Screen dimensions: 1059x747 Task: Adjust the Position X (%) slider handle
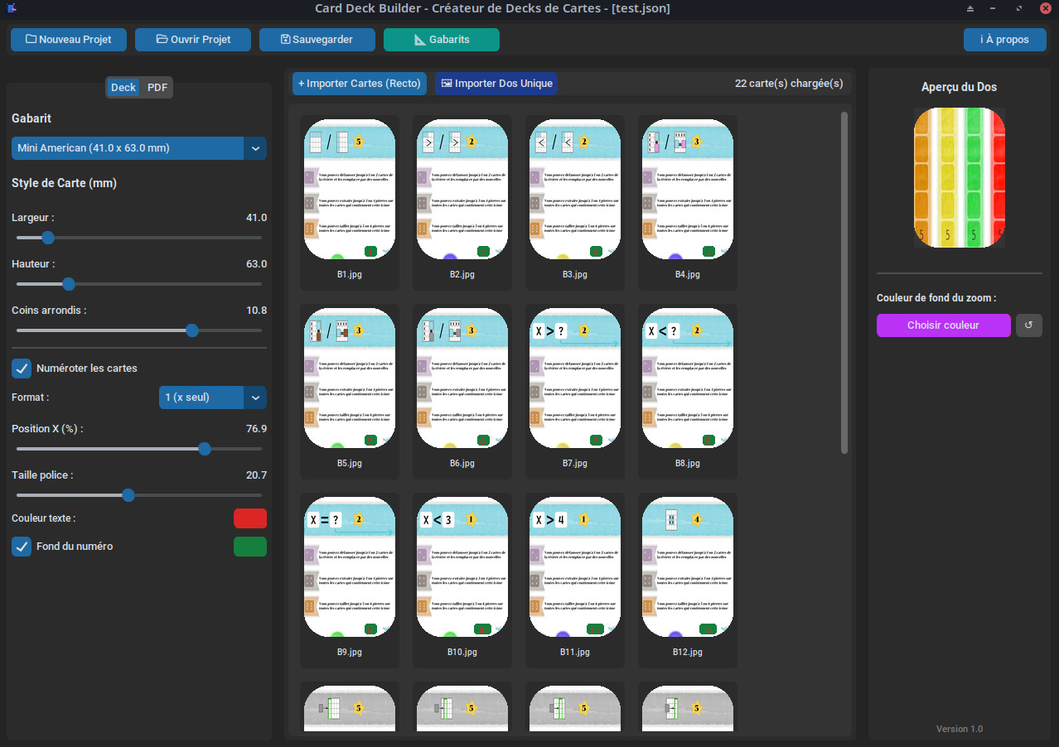(x=205, y=449)
